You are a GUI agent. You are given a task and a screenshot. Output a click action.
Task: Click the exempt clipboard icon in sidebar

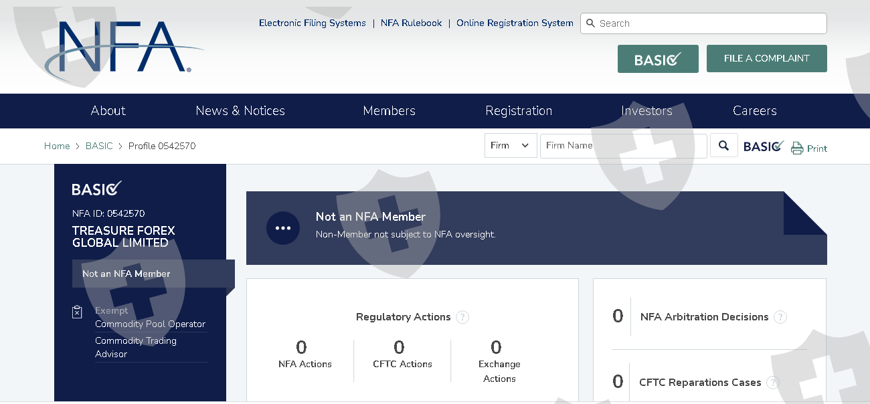(x=78, y=312)
